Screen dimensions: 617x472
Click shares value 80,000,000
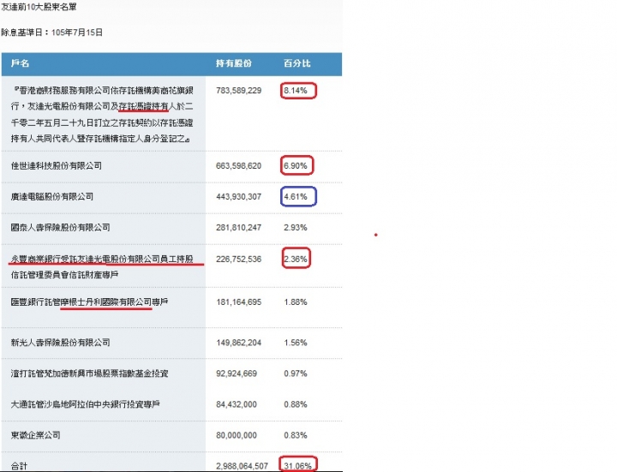coord(237,435)
